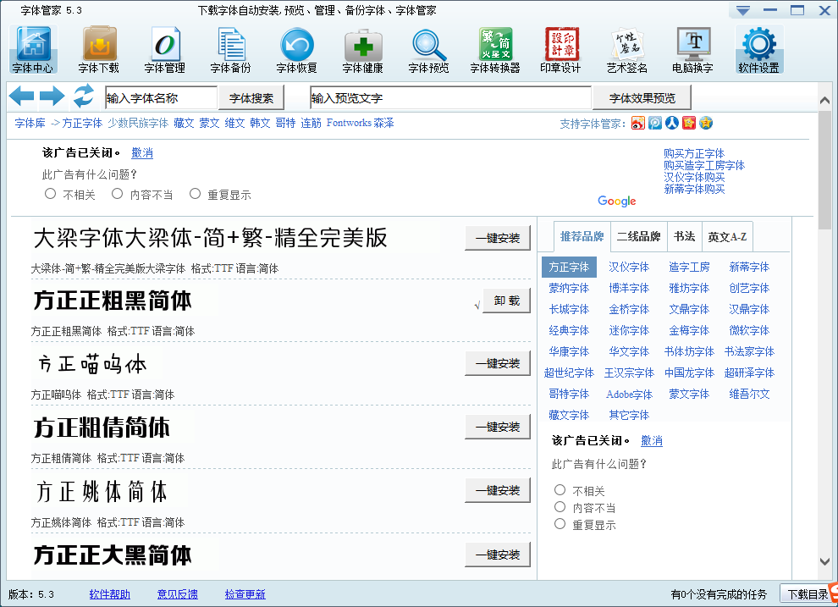Switch to the 二线品牌 tab
Viewport: 838px width, 607px height.
tap(638, 237)
